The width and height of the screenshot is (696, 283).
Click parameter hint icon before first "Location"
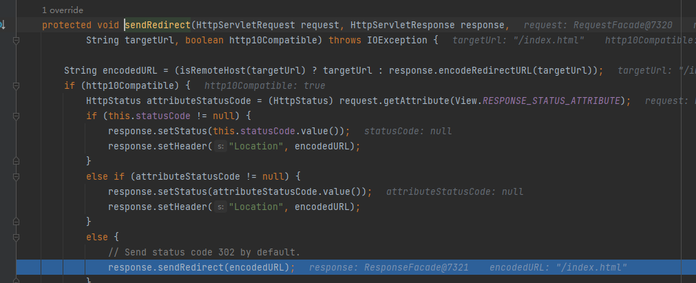coord(221,146)
